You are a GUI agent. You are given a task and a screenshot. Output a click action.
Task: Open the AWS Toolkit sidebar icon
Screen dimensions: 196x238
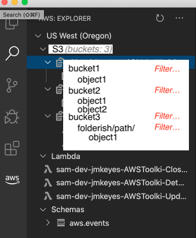12,180
